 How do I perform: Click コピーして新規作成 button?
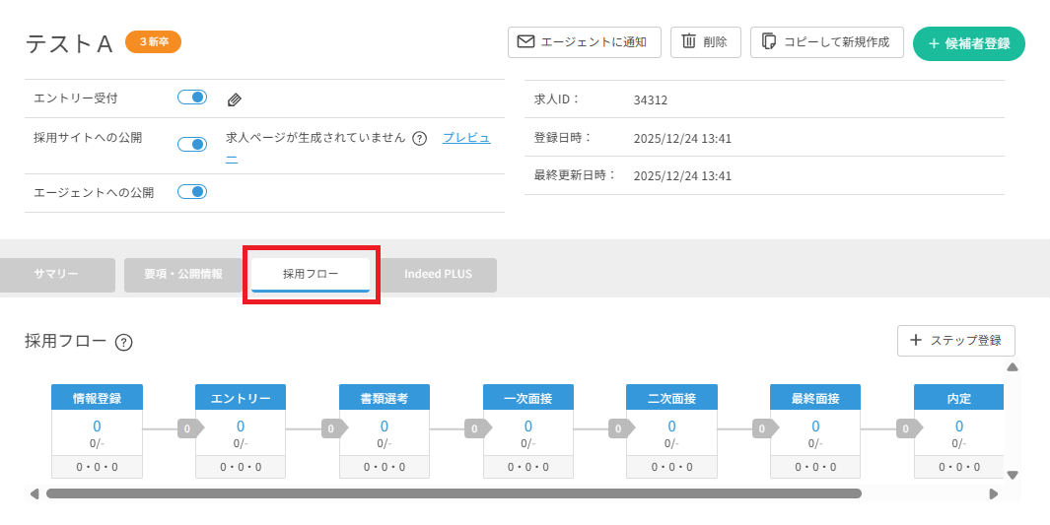point(826,42)
